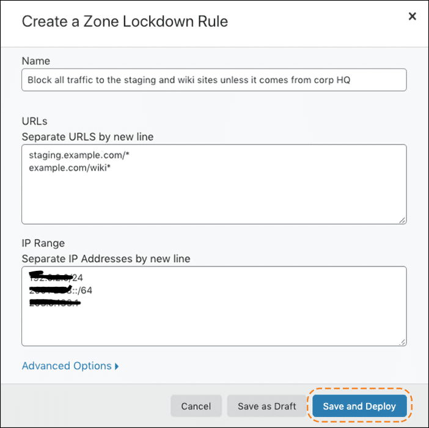This screenshot has width=429, height=428.
Task: Click the rule Name input field
Action: [214, 80]
